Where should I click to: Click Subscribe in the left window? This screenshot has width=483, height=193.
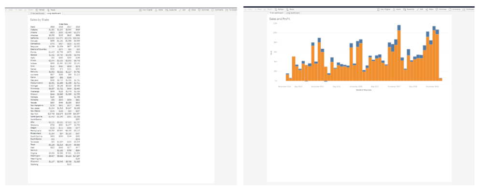170,10
